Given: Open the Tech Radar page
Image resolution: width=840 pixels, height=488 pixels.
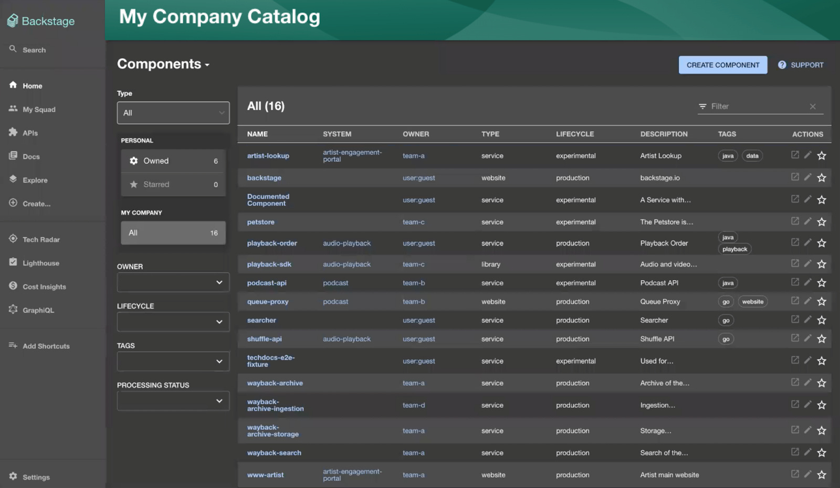Looking at the screenshot, I should pyautogui.click(x=40, y=239).
